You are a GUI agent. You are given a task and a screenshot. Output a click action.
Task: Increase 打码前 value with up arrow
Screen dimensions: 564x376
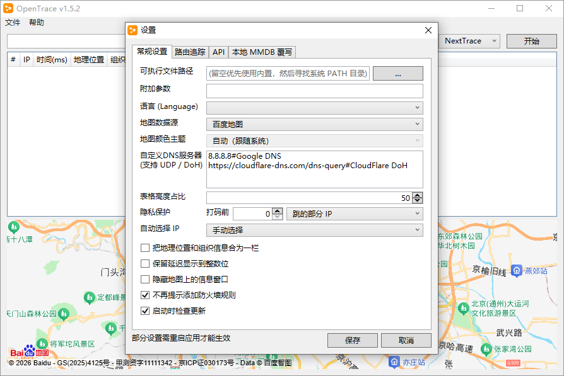(x=278, y=211)
